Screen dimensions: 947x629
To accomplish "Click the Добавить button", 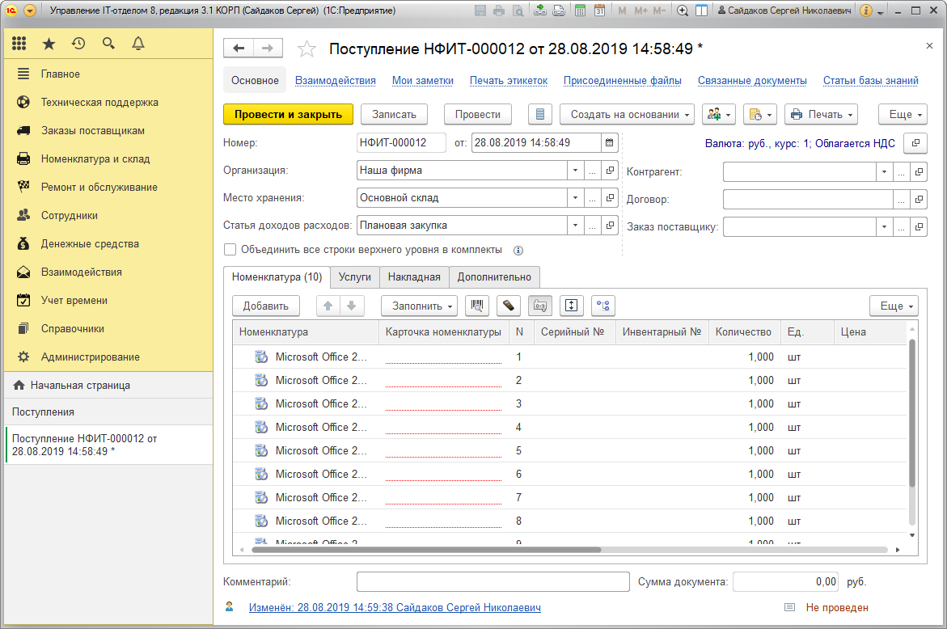I will pos(266,306).
